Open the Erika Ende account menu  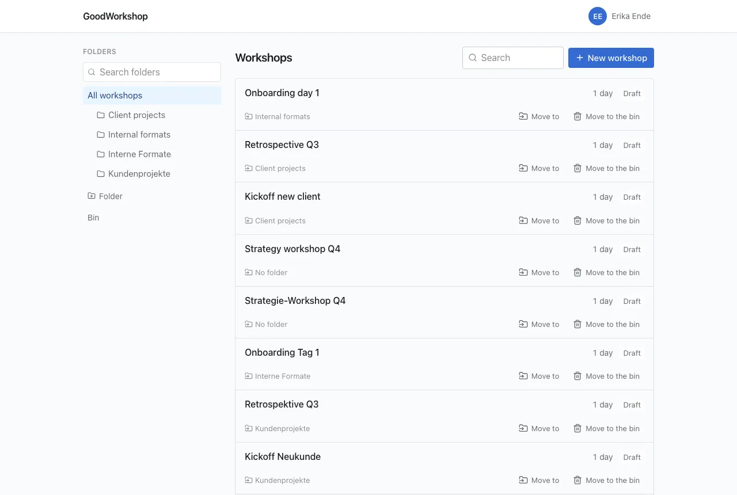620,16
